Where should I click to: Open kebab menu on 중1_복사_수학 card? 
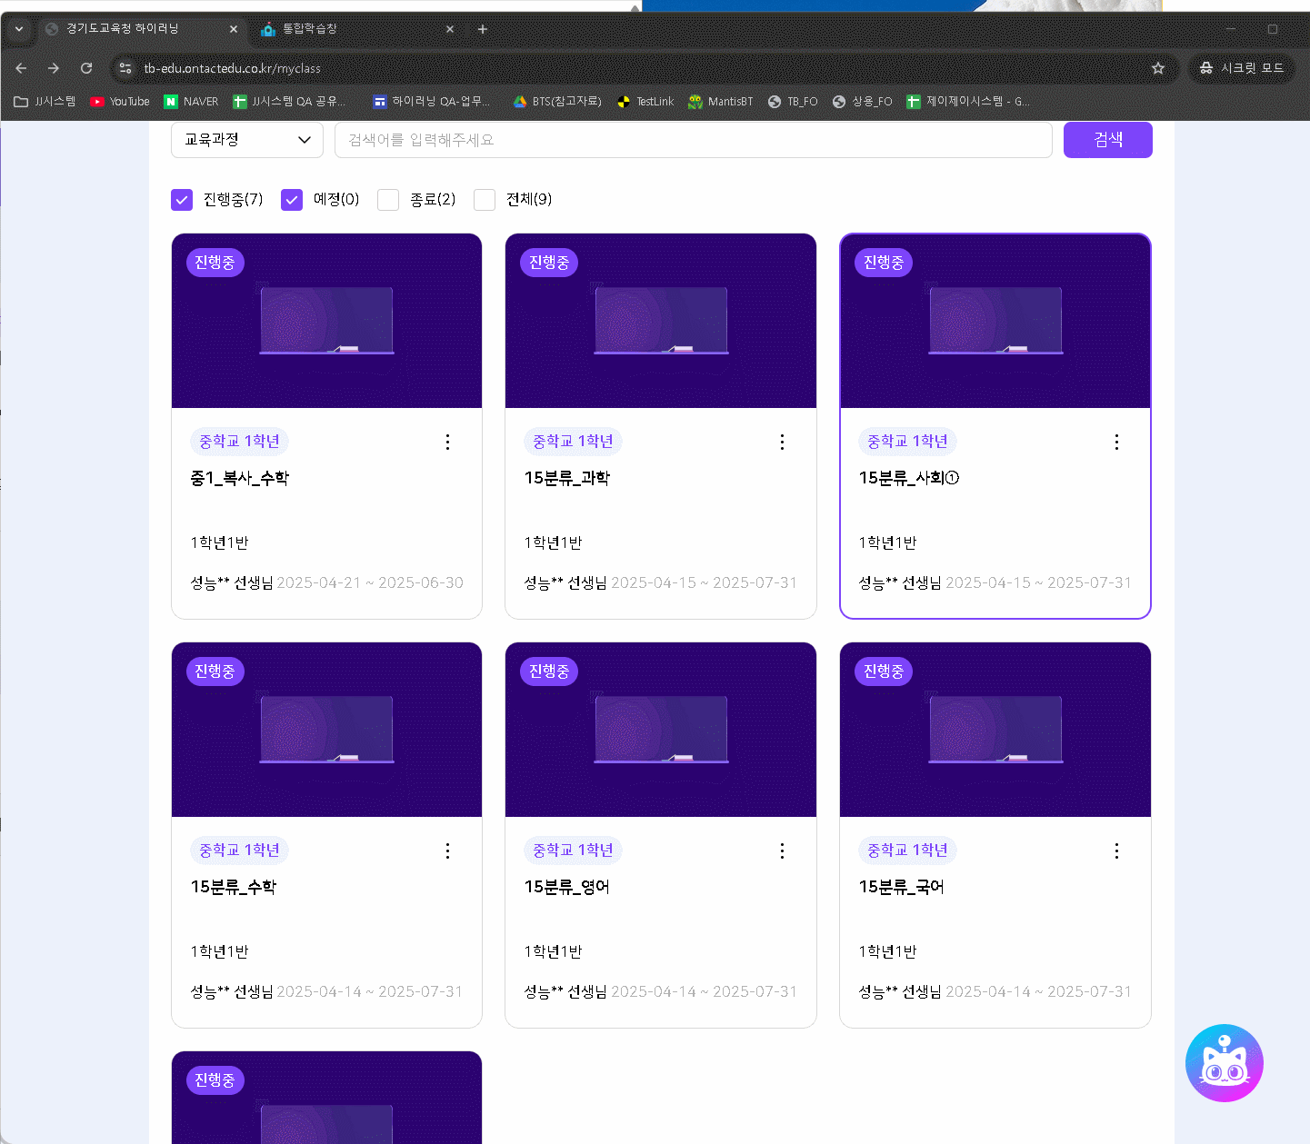(x=447, y=442)
